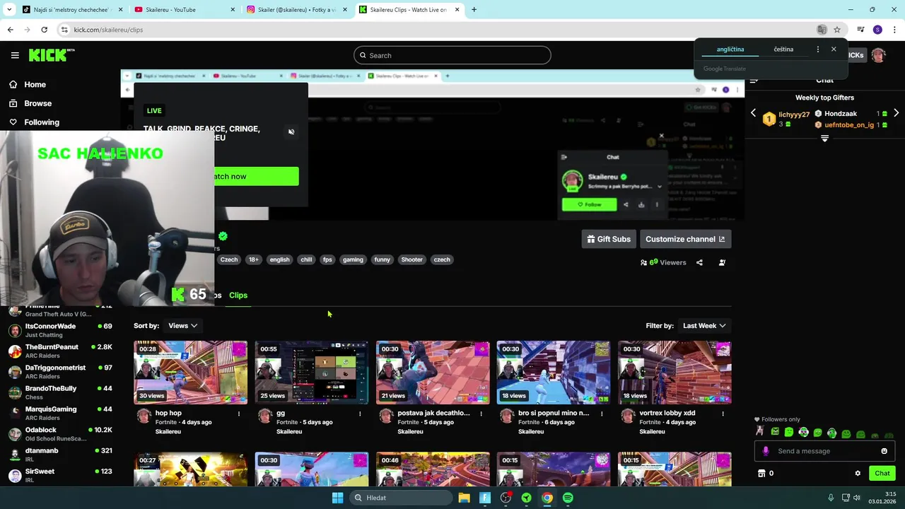905x509 pixels.
Task: Open the emote picker smiley icon
Action: click(884, 451)
